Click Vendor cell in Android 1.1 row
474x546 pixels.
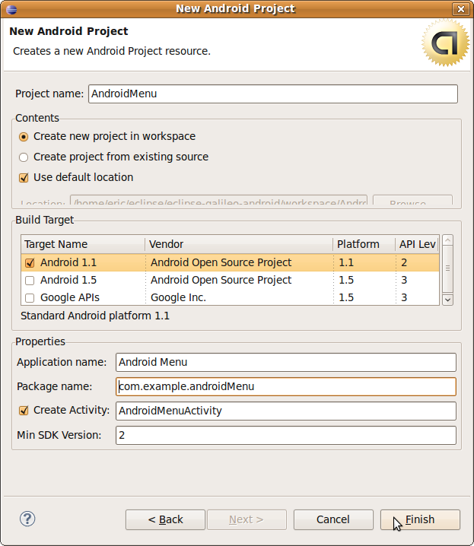(240, 262)
